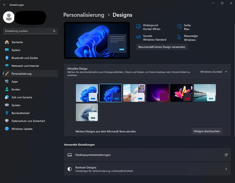235x183 pixels.
Task: Open Zeit und Sprache globe icon
Action: (x=7, y=97)
